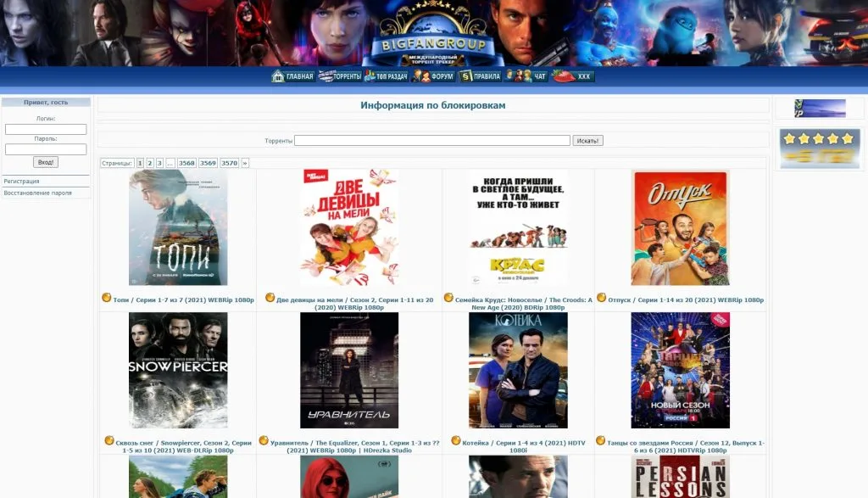Open the red sunglasses poster thumbnail
Viewport: 868px width, 498px height.
[x=349, y=477]
